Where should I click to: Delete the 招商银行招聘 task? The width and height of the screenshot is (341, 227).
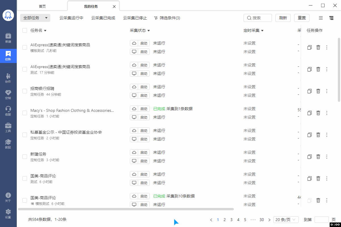click(318, 91)
